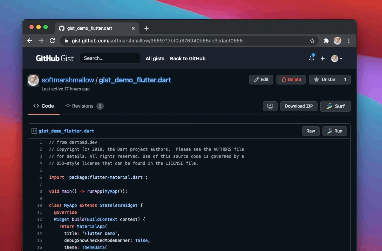Open gist_demo_flutter.dart title link
Screen dimensions: 382x251
[135, 80]
